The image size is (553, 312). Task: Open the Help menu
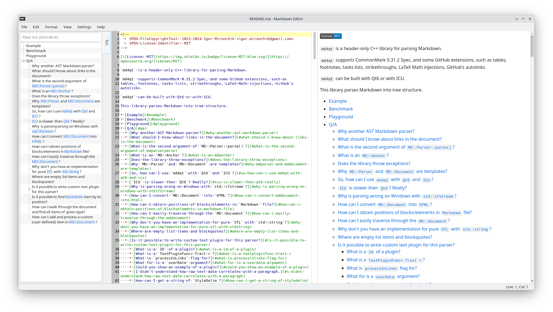[x=101, y=27]
